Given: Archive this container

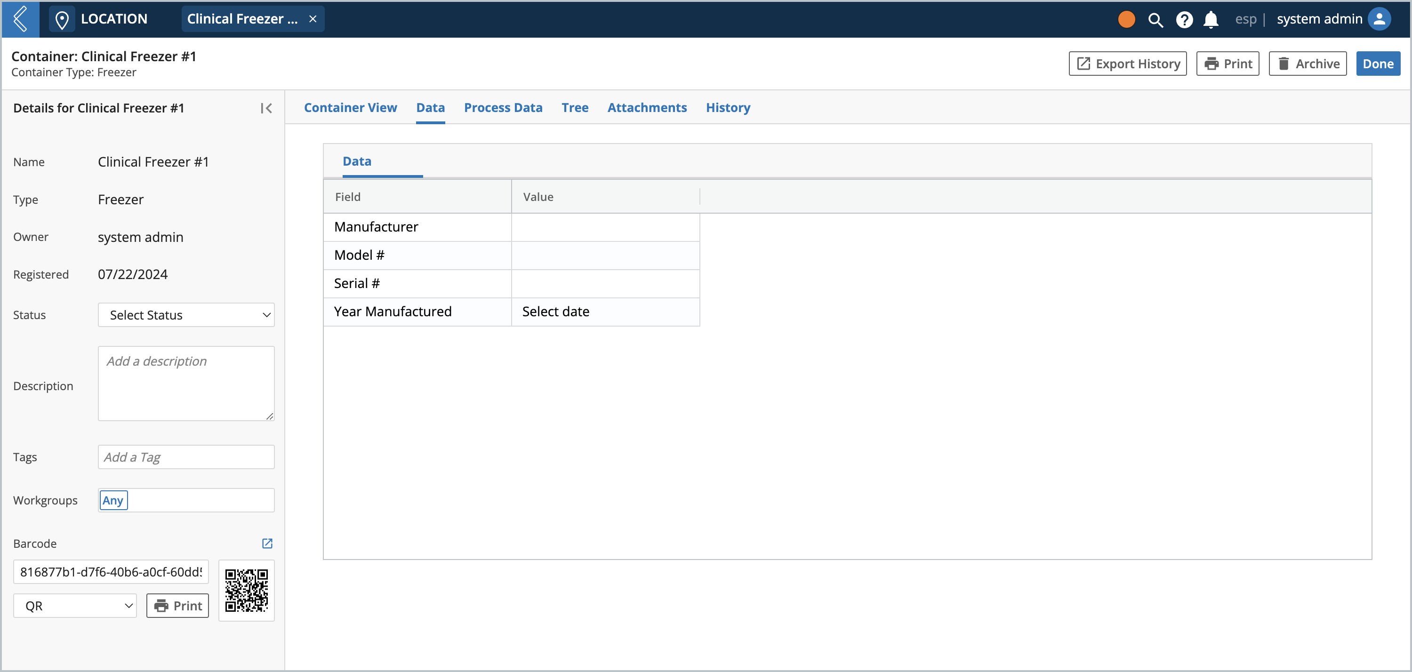Looking at the screenshot, I should 1308,64.
